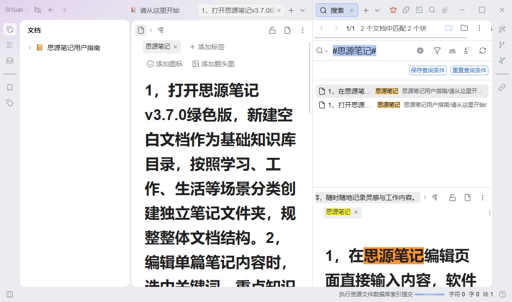The height and width of the screenshot is (302, 512).
Task: Add a new tab in left pane
Action: tap(291, 10)
